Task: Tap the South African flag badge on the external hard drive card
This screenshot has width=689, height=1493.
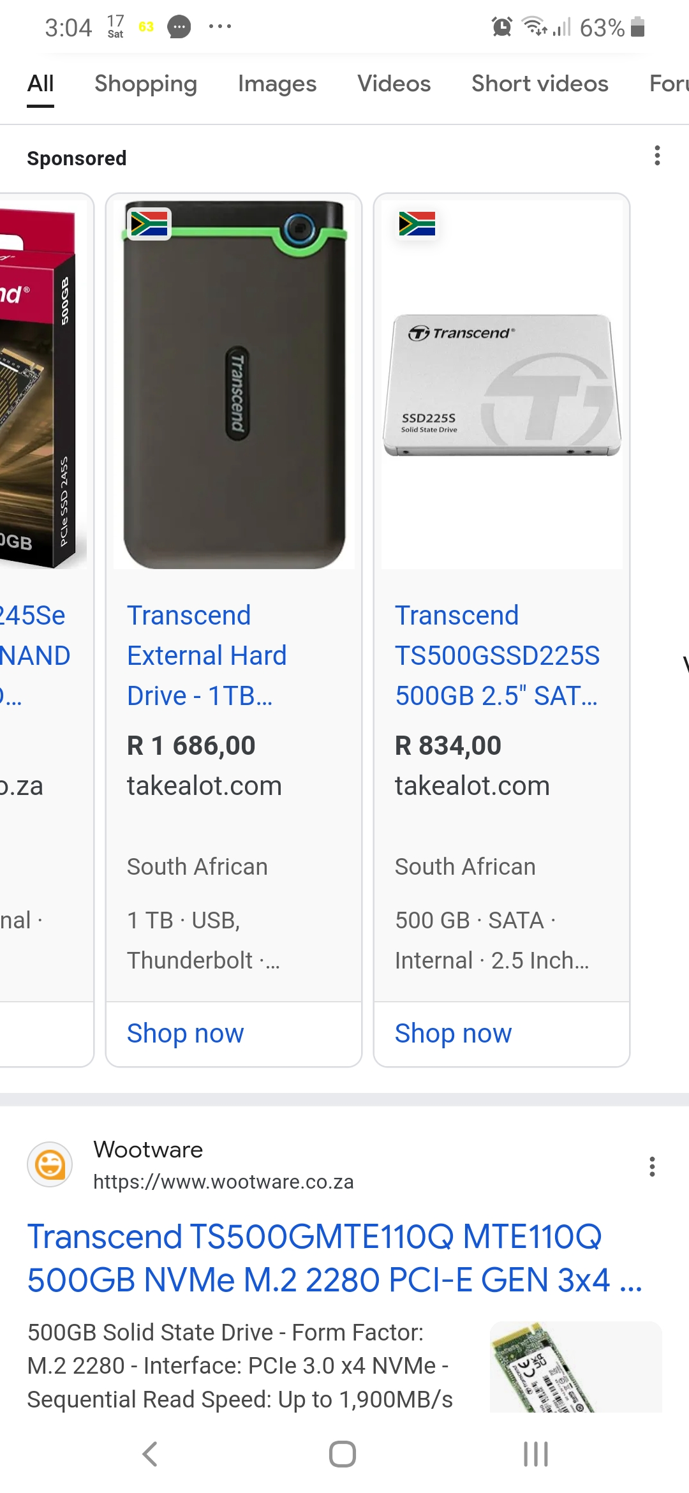Action: click(149, 224)
